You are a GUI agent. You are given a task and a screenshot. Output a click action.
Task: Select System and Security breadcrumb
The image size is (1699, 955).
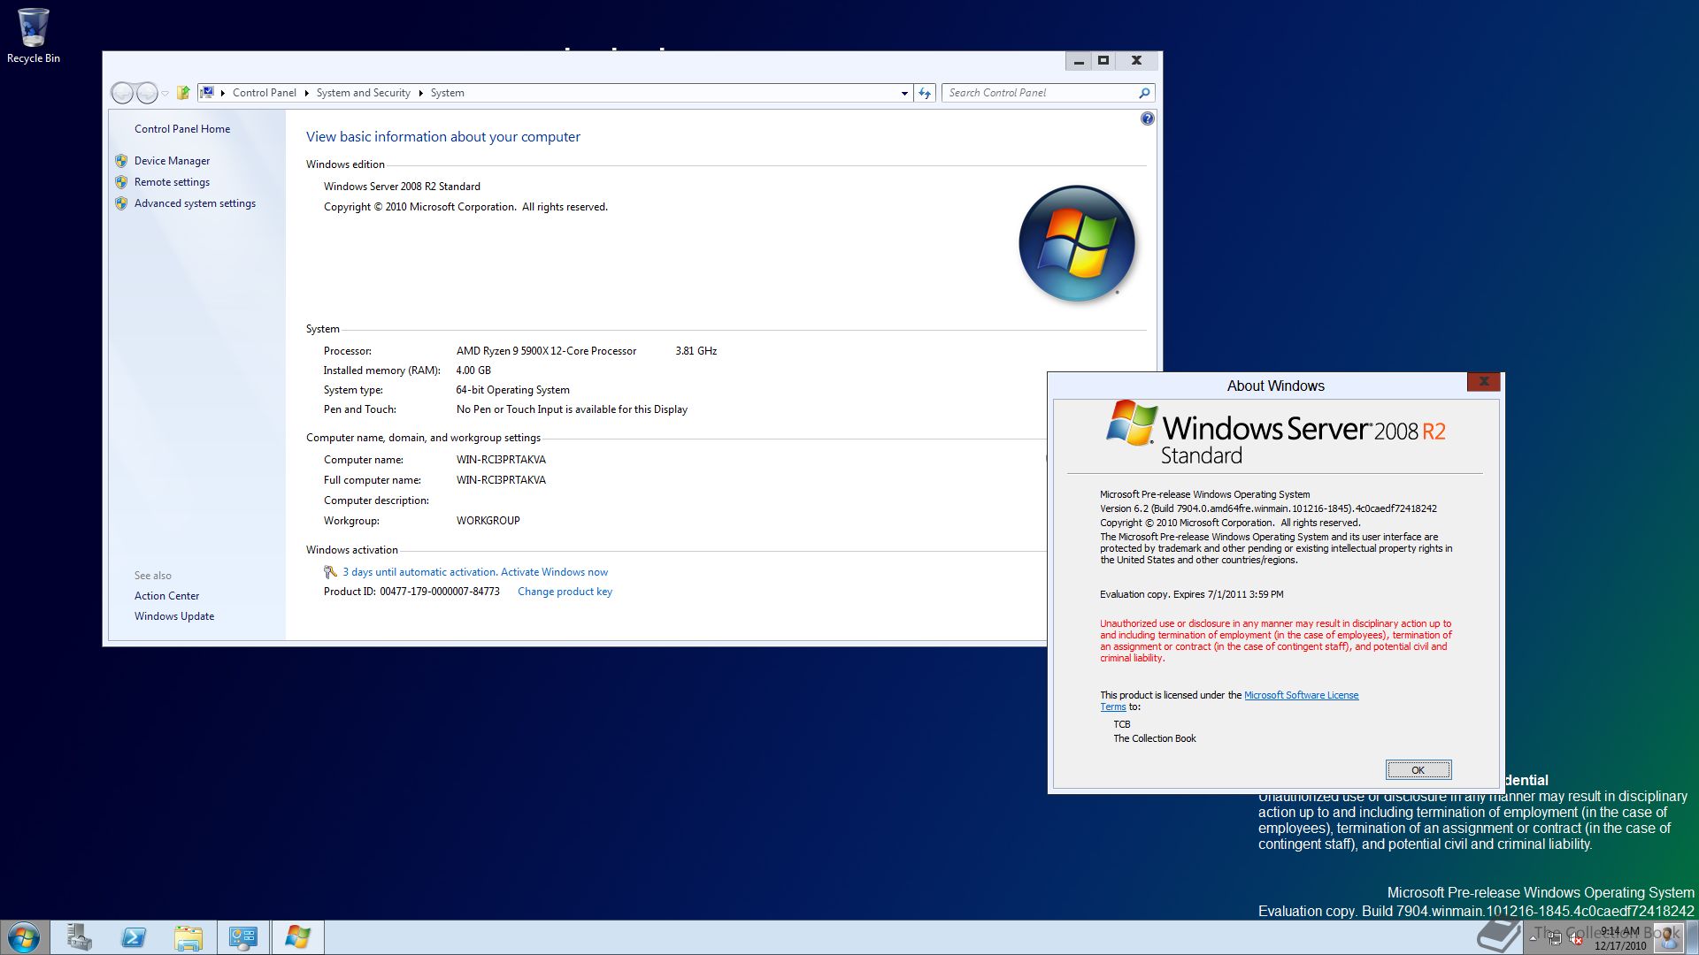pyautogui.click(x=363, y=93)
